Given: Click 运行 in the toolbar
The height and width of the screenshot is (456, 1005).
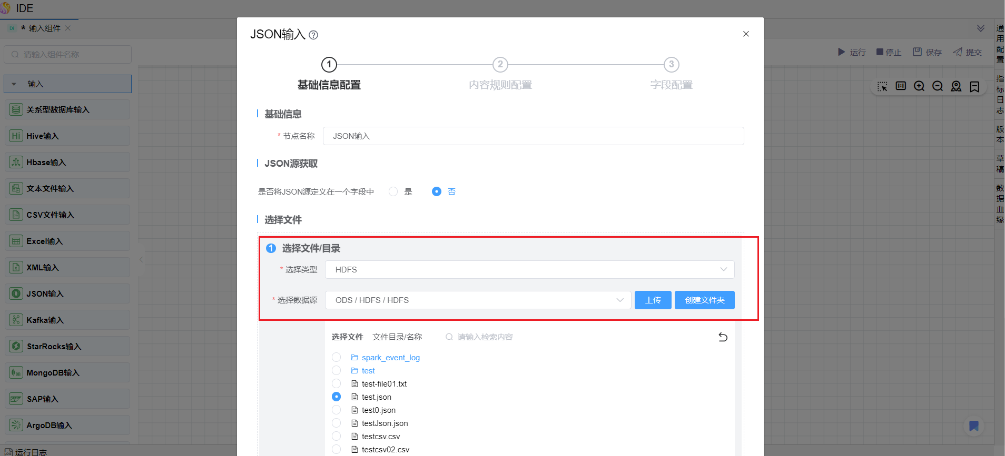Looking at the screenshot, I should pyautogui.click(x=852, y=52).
